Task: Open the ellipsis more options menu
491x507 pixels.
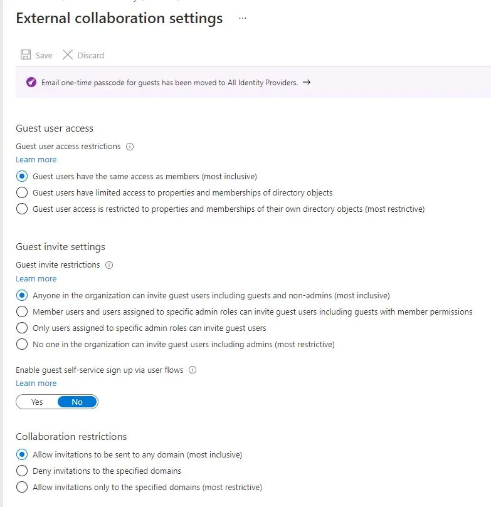Action: pos(243,19)
